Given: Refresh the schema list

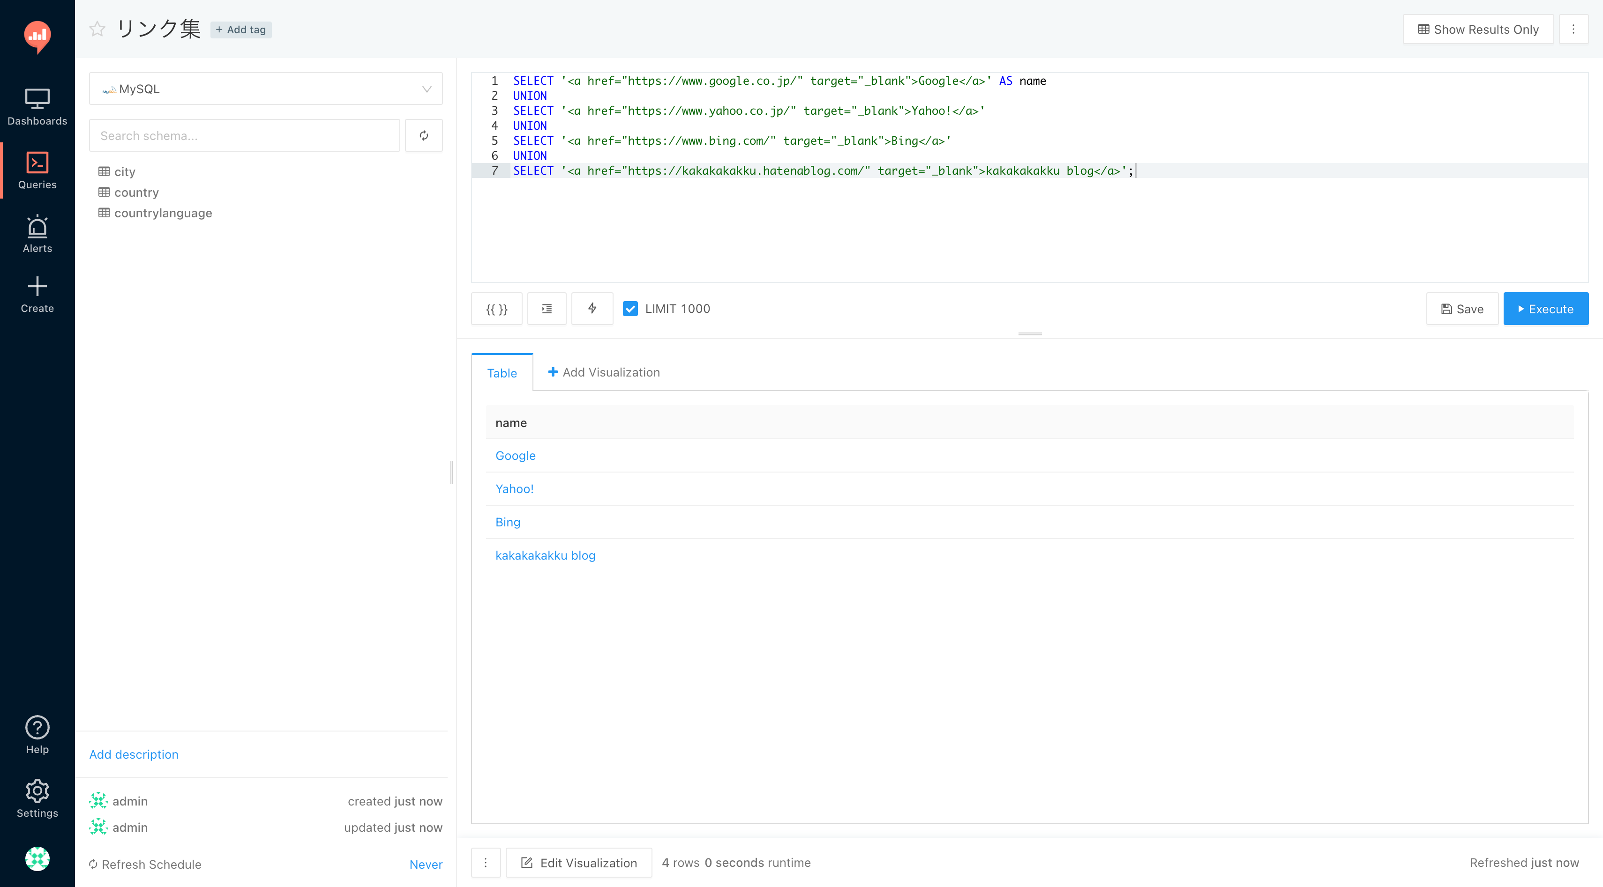Looking at the screenshot, I should coord(424,135).
